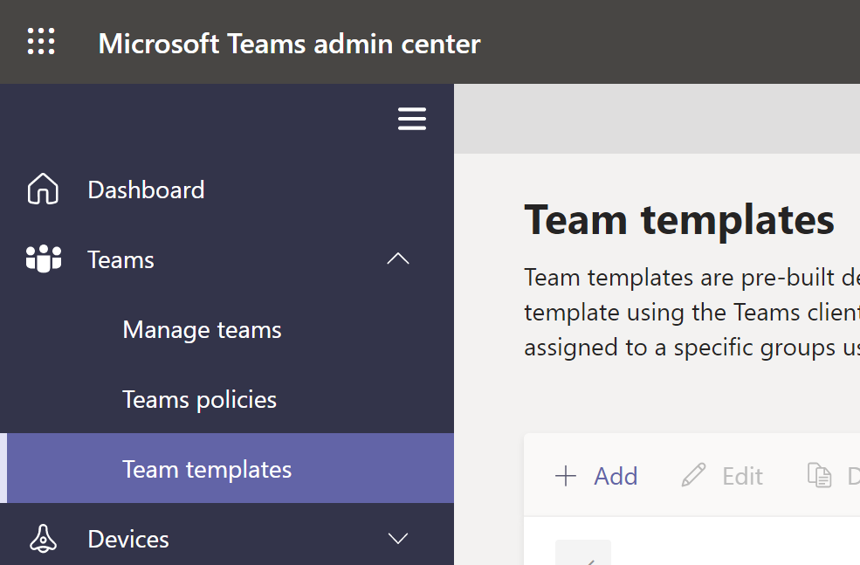Viewport: 860px width, 565px height.
Task: Toggle the select-all checkmark in table header
Action: pyautogui.click(x=583, y=553)
